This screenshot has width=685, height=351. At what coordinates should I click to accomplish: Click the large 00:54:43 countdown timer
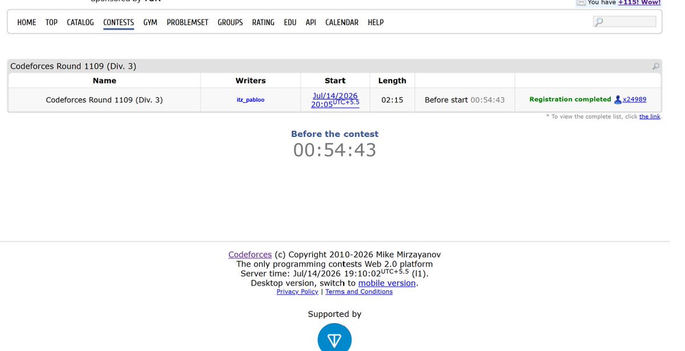335,150
